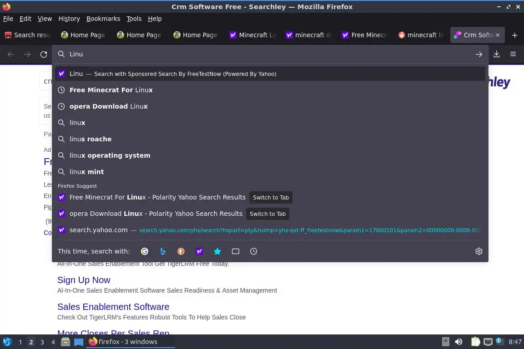
Task: Open the Sales Enablement Software link
Action: click(x=113, y=307)
